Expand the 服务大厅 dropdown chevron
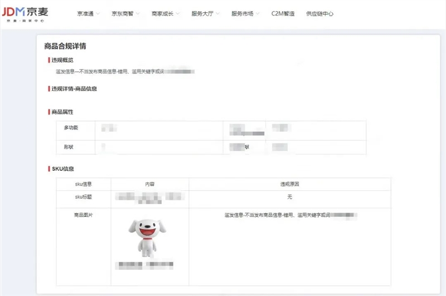 (x=217, y=13)
